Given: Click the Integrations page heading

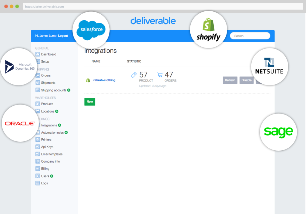Looking at the screenshot, I should pyautogui.click(x=100, y=51).
